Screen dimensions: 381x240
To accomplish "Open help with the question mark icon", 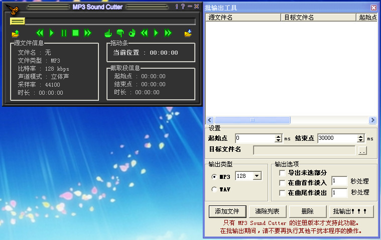I will click(183, 7).
